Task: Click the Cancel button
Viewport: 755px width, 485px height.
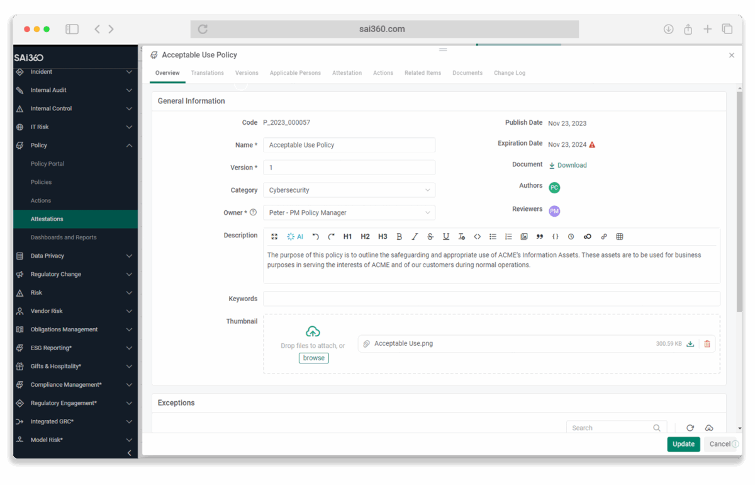Action: [720, 444]
